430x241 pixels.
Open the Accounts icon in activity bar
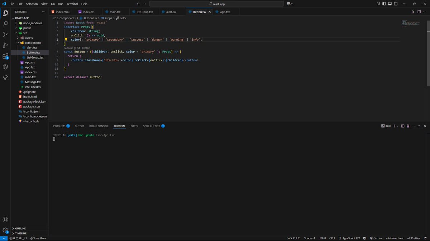click(5, 220)
